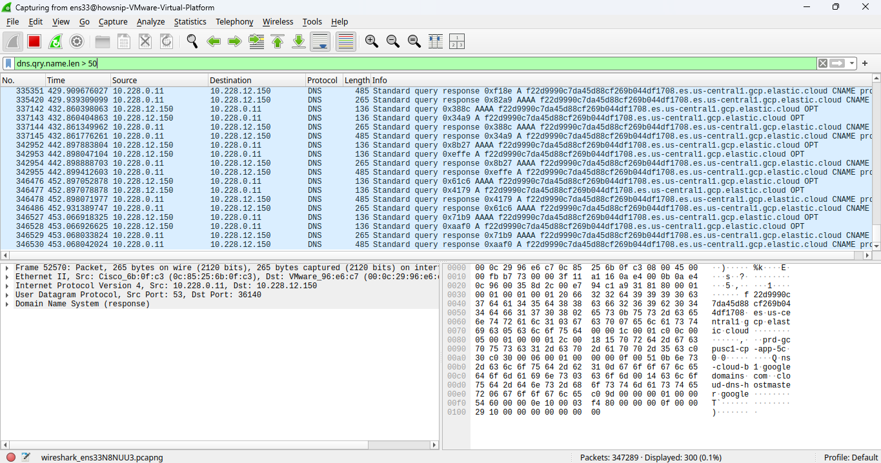881x463 pixels.
Task: Open the File menu
Action: point(13,21)
